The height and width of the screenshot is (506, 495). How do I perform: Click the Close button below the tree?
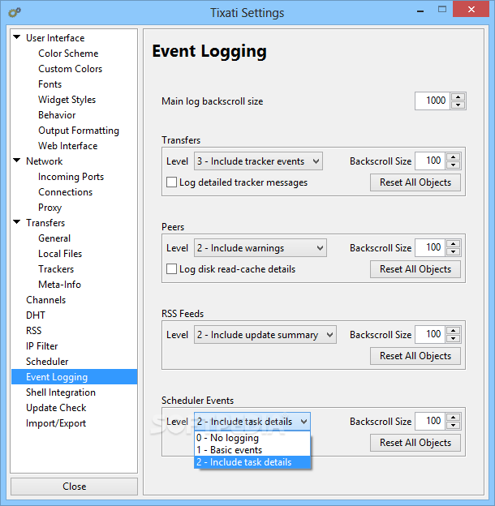tap(75, 487)
